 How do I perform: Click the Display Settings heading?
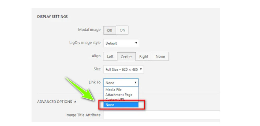[x=52, y=17]
